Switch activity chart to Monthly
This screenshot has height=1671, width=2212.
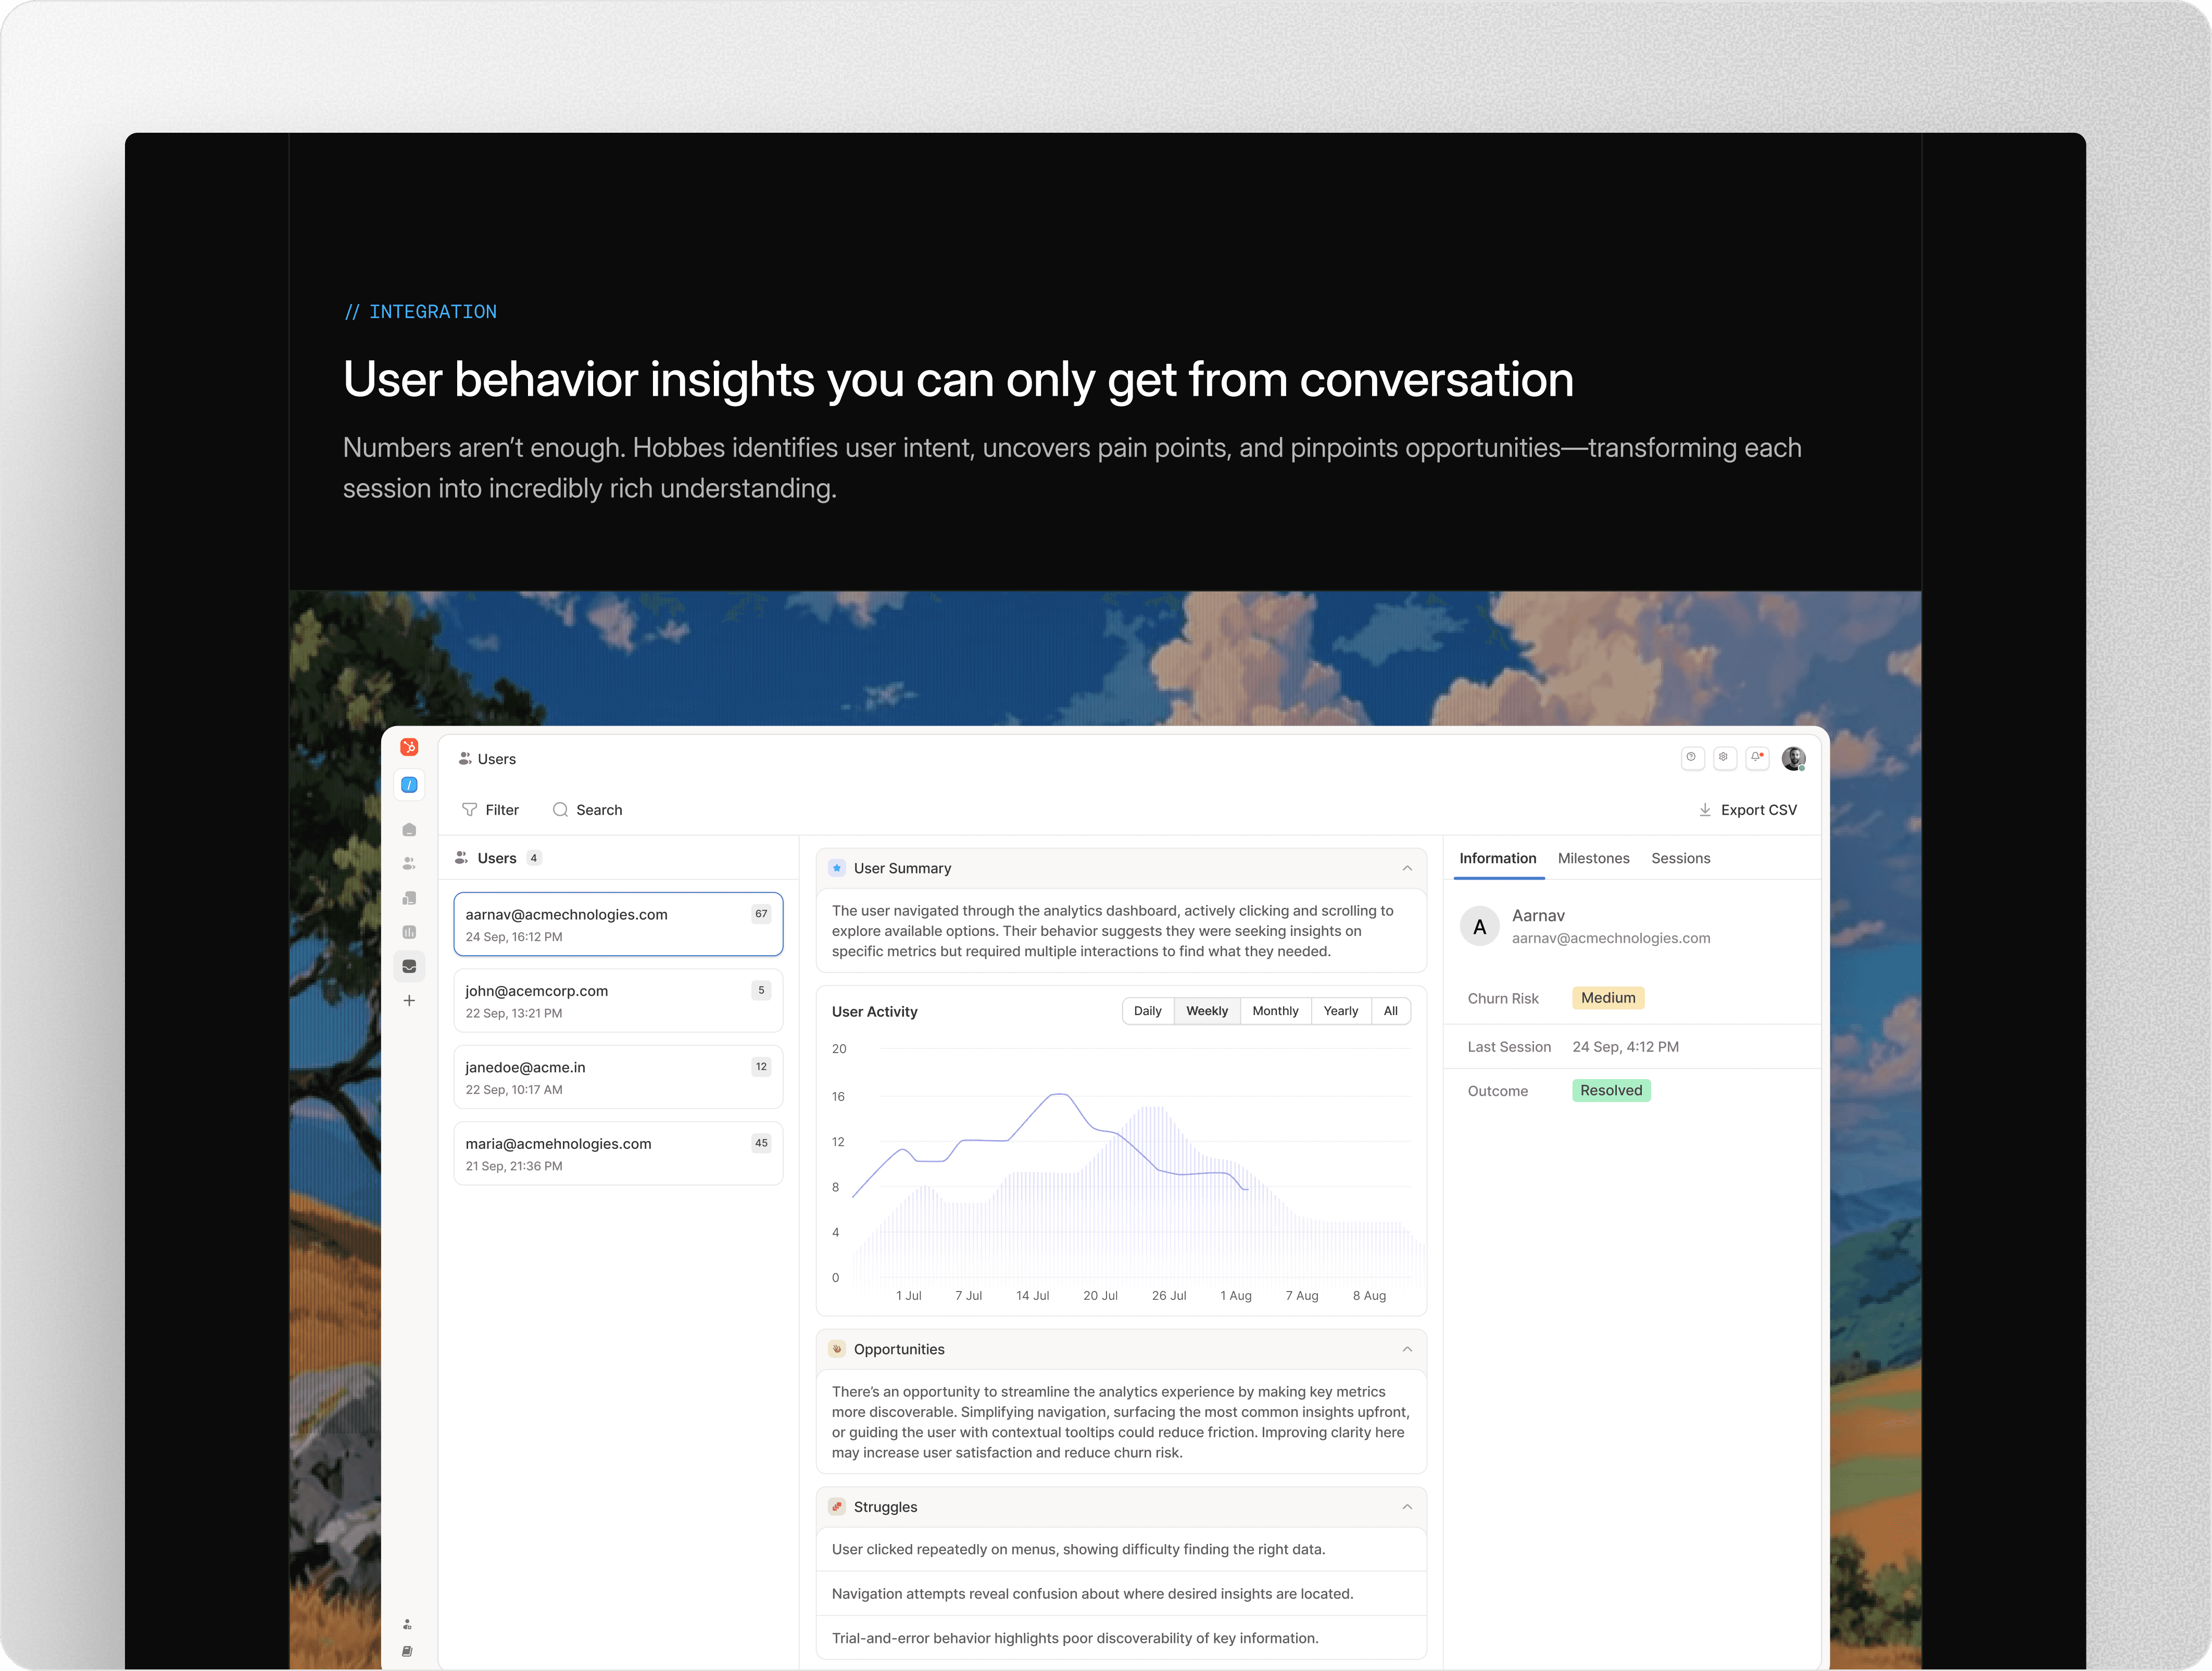[x=1275, y=1011]
